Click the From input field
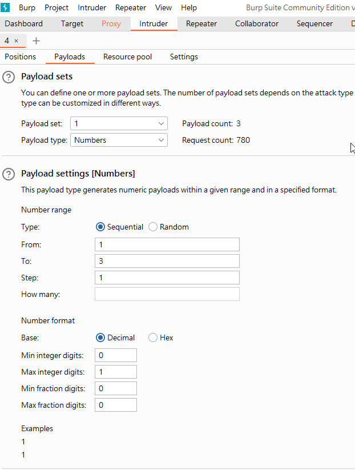 point(167,244)
